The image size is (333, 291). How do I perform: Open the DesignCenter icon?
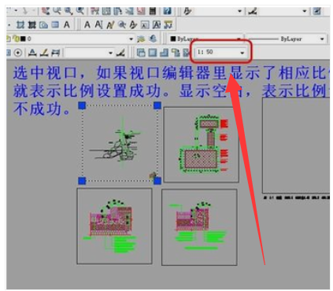(x=106, y=11)
